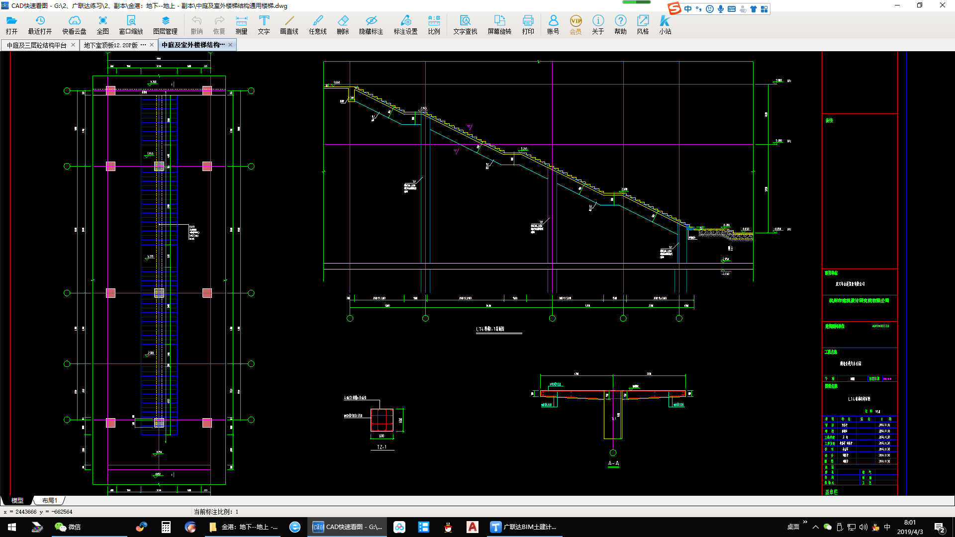Toggle 隐藏标注 hide annotations
The width and height of the screenshot is (955, 537).
[371, 24]
